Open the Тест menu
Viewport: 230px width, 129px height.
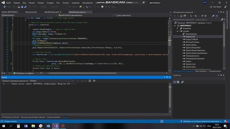pyautogui.click(x=58, y=3)
